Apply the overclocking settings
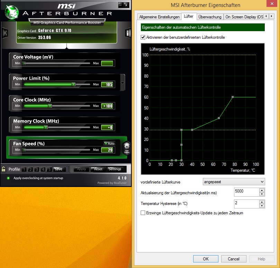 [x=82, y=169]
